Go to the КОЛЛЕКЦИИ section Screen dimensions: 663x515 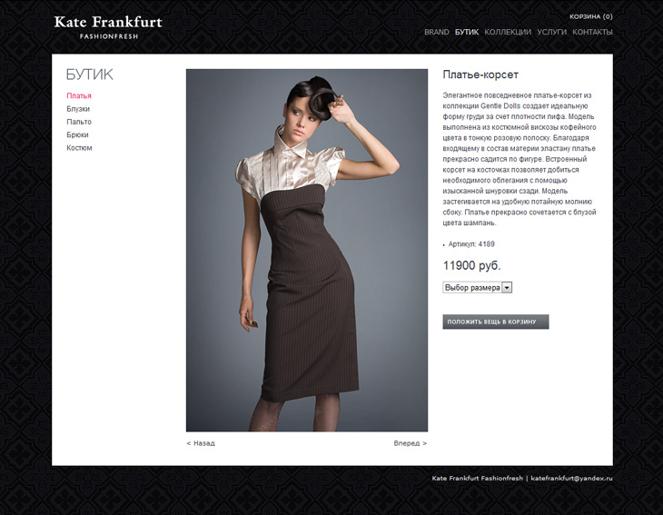(508, 32)
